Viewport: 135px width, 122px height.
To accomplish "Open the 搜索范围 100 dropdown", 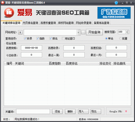I will point(127,32).
